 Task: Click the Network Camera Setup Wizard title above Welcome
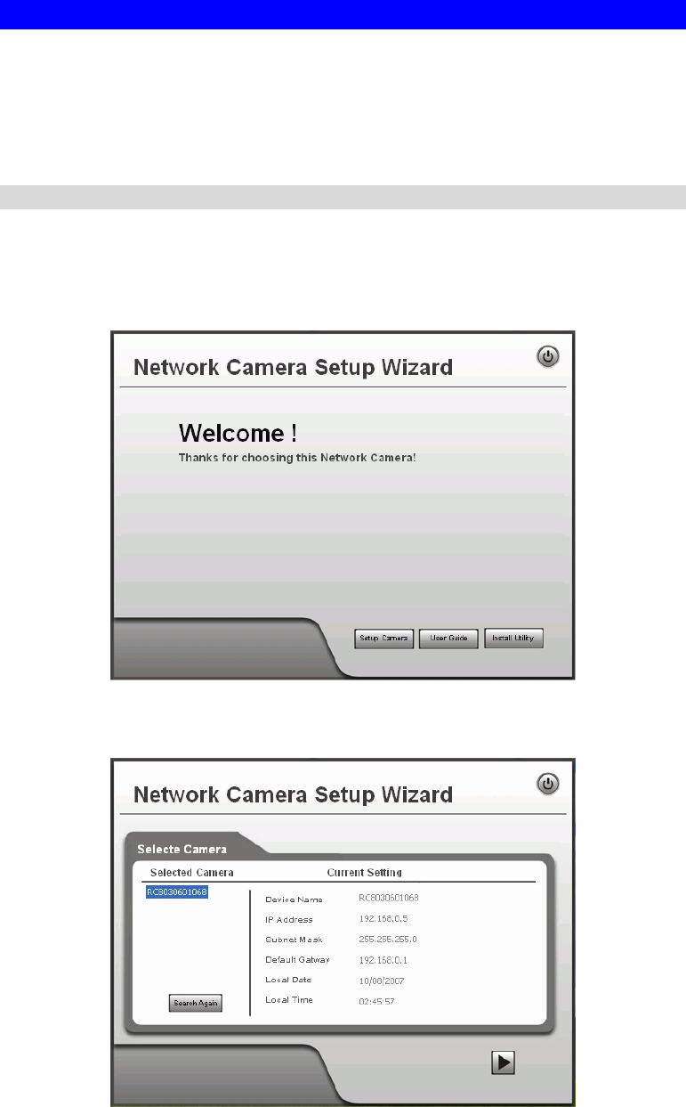(293, 367)
